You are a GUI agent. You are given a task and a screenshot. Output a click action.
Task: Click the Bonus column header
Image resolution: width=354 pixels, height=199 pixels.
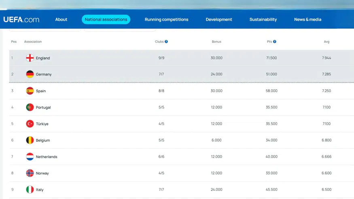216,42
